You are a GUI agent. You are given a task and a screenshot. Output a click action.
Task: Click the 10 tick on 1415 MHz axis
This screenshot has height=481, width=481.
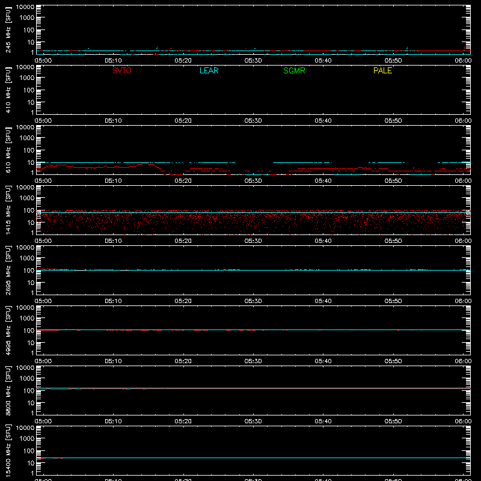pos(31,222)
